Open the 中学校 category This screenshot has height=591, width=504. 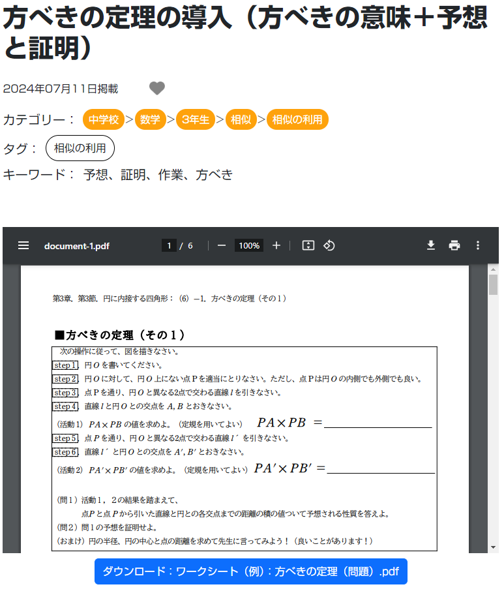104,120
